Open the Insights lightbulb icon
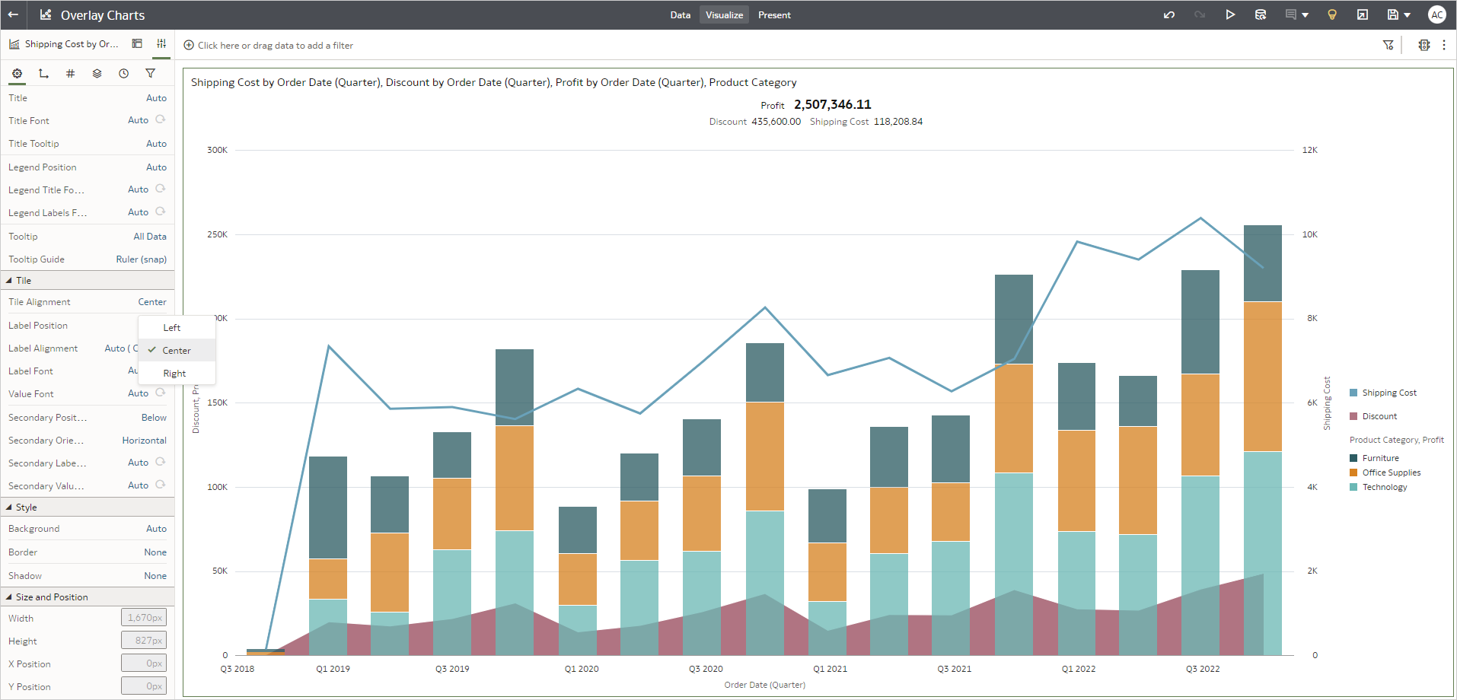The height and width of the screenshot is (700, 1457). click(1332, 14)
